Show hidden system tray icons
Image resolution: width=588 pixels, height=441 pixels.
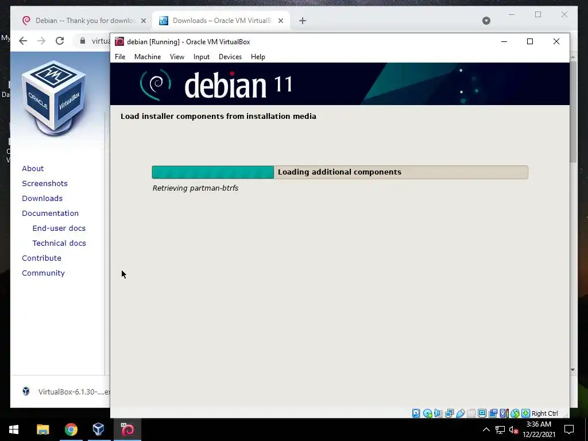(x=486, y=430)
